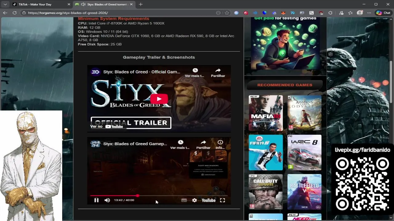Open the Styx gameplay video title link

135,144
